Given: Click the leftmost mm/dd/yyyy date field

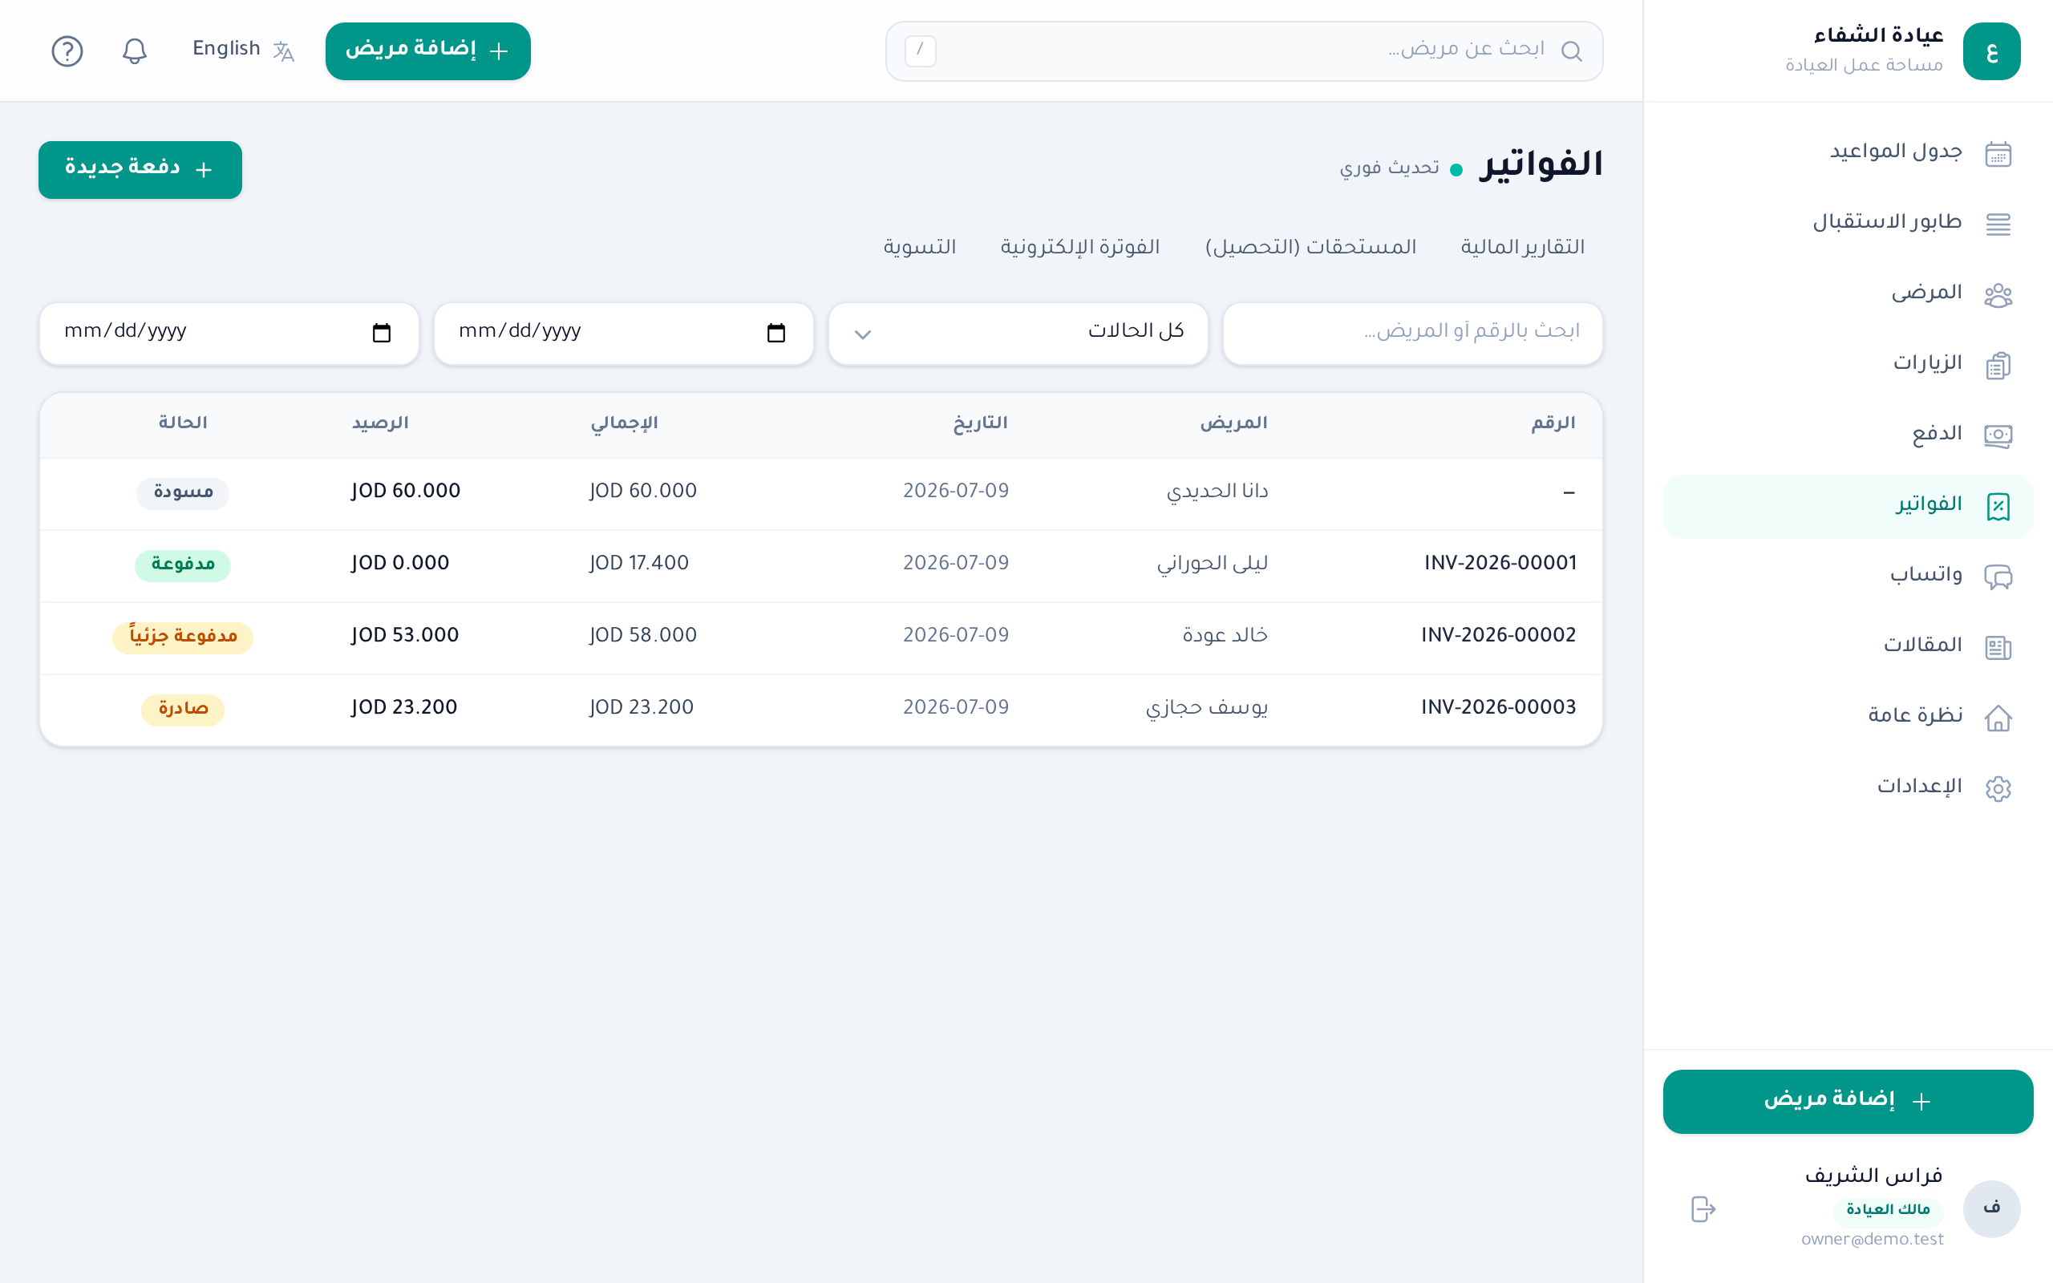Looking at the screenshot, I should coord(229,334).
